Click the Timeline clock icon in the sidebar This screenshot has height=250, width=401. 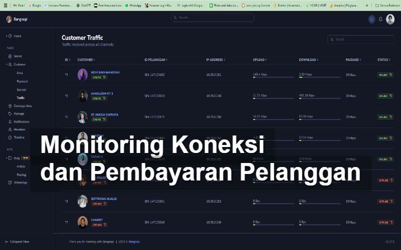(x=10, y=137)
